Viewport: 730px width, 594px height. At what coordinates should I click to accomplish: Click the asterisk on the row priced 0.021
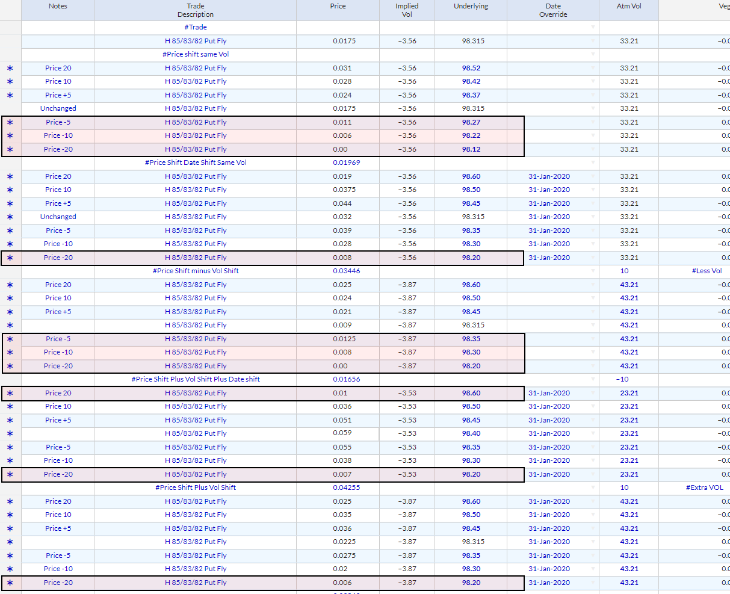point(10,312)
